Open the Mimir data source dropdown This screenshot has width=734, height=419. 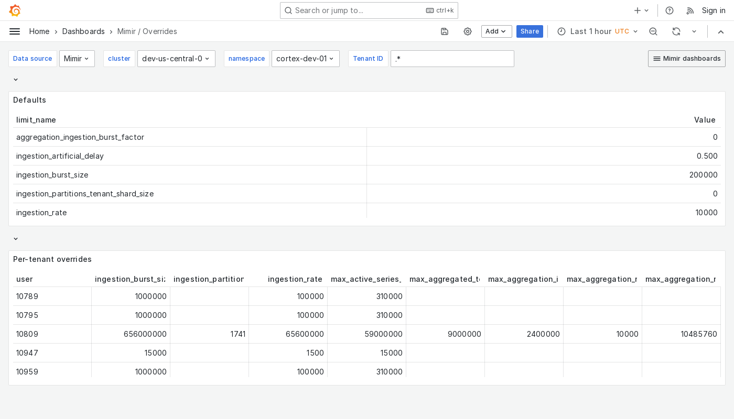point(77,59)
